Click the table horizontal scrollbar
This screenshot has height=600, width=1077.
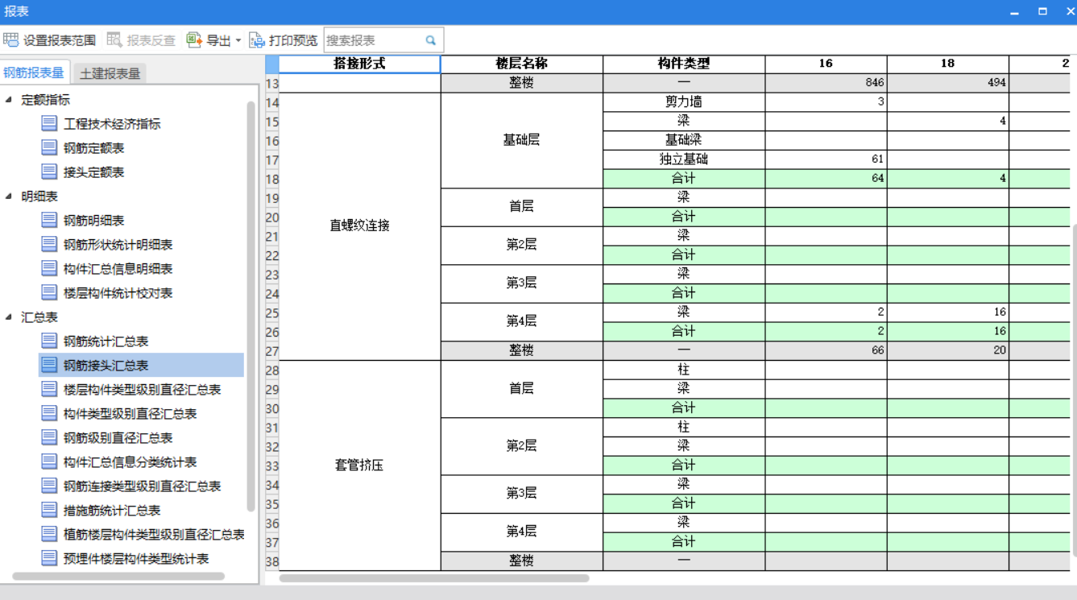(x=434, y=577)
